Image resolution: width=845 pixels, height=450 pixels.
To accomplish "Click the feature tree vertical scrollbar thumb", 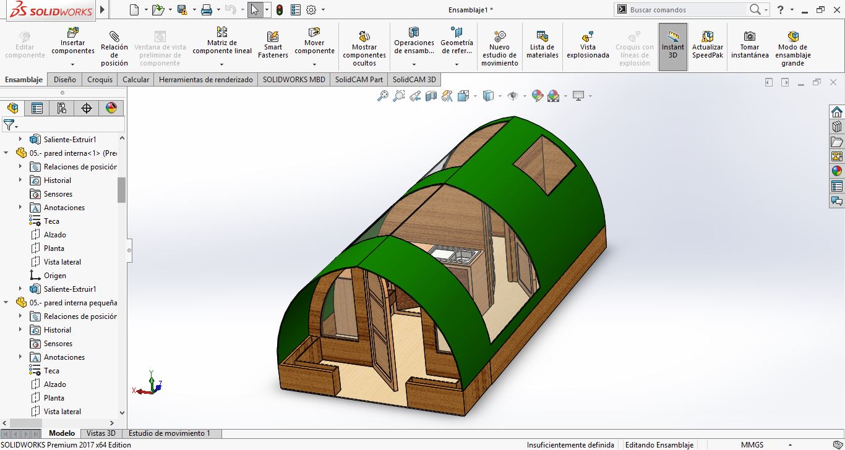I will (x=121, y=190).
